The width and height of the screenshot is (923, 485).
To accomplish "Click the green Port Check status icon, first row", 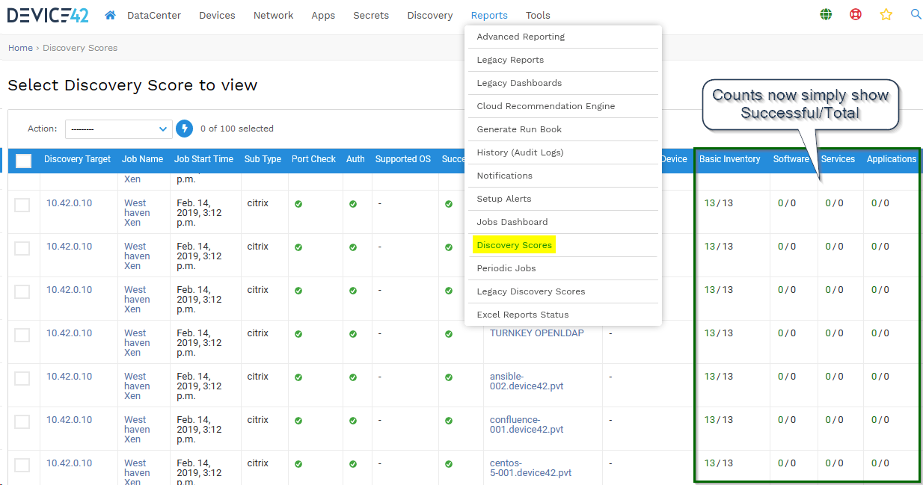I will point(298,203).
